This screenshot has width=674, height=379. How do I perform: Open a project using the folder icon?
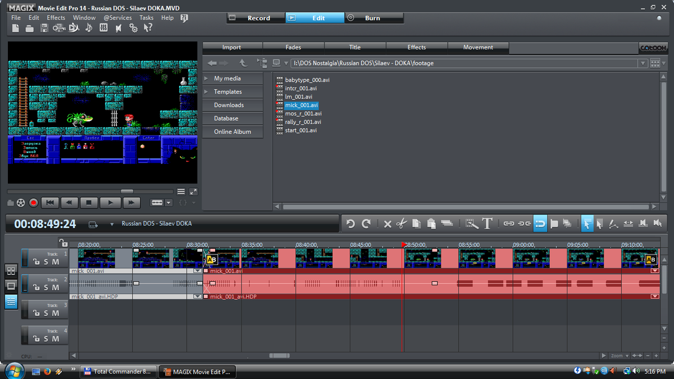coord(29,28)
